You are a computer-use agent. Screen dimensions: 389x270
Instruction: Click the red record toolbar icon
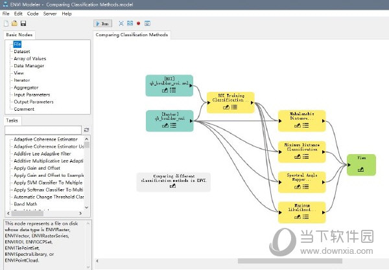139,23
